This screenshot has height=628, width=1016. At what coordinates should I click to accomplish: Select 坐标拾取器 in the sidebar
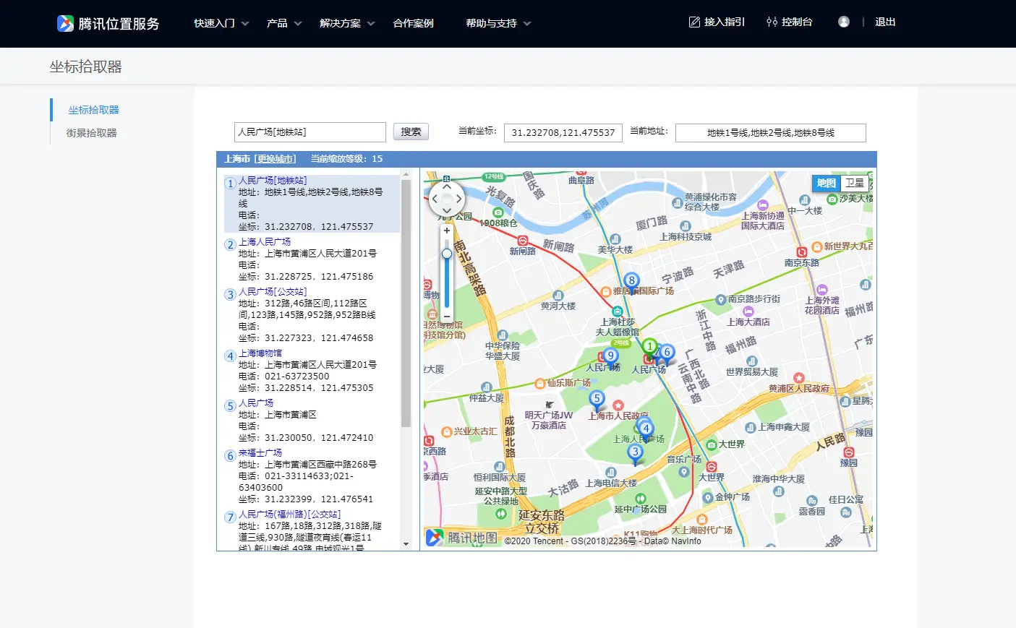pos(93,110)
